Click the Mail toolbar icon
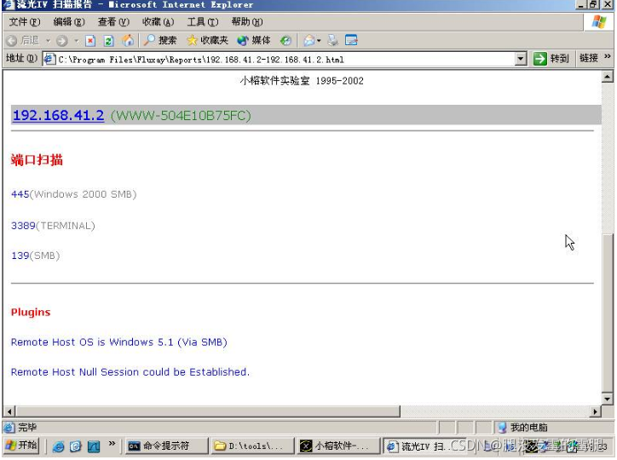Image resolution: width=617 pixels, height=460 pixels. pos(309,41)
